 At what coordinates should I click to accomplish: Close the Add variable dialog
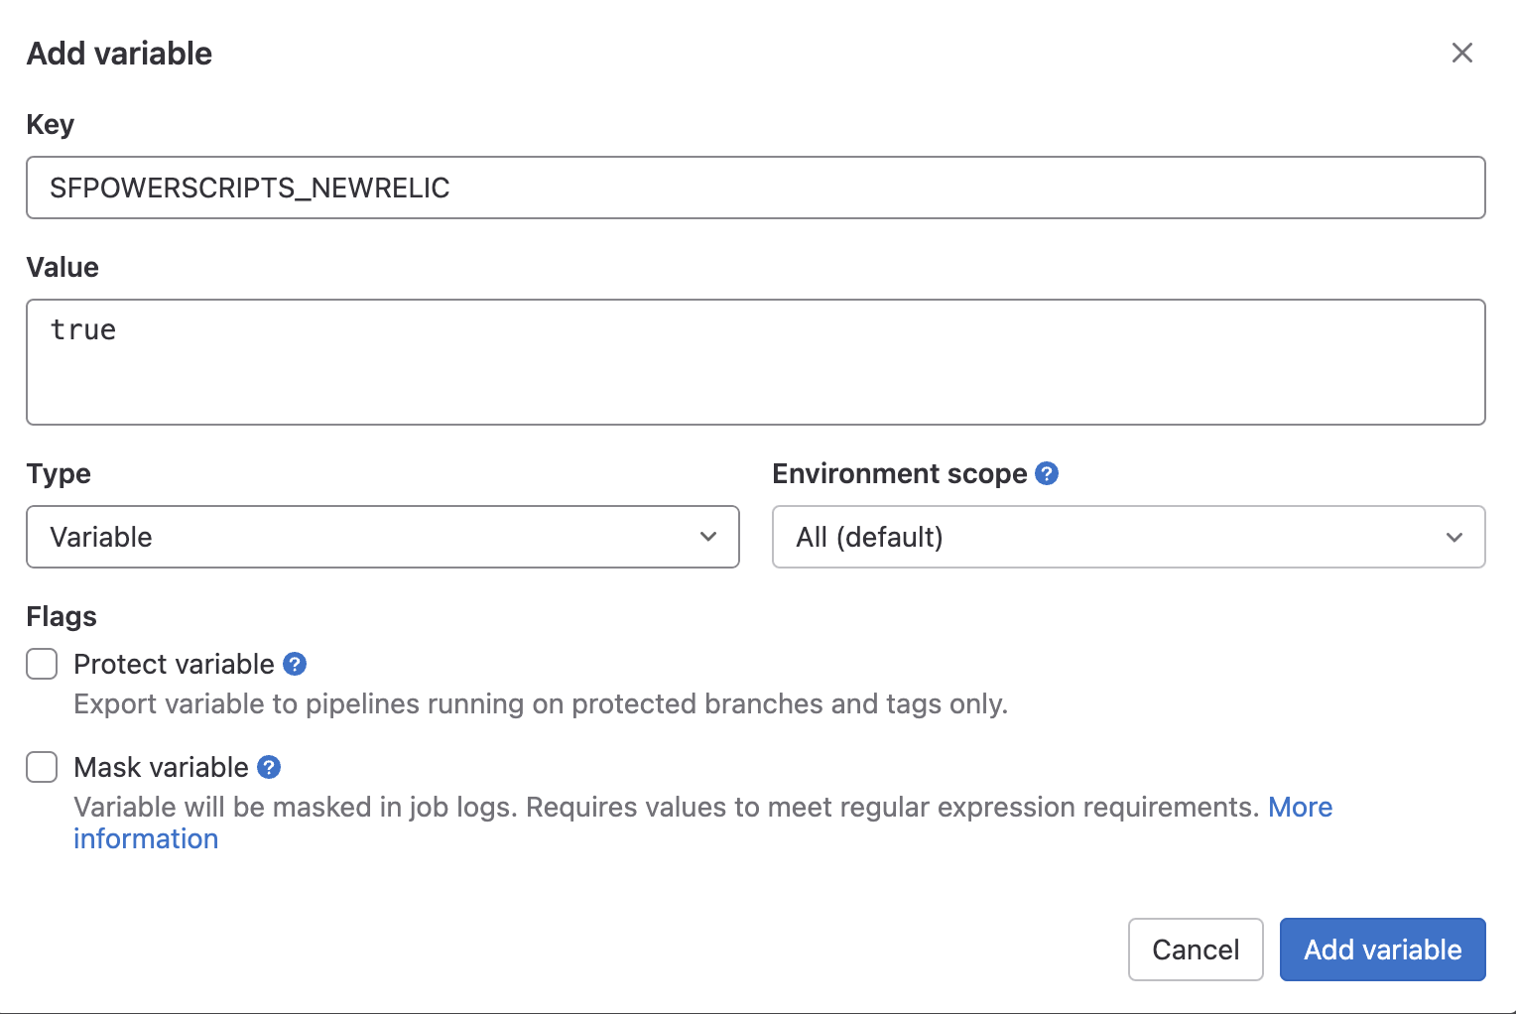1461,53
